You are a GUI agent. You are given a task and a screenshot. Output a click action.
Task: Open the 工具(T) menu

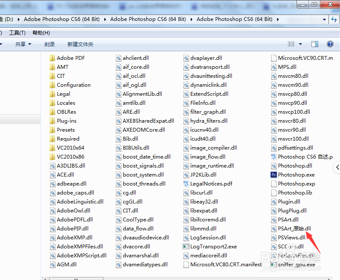pos(17,33)
